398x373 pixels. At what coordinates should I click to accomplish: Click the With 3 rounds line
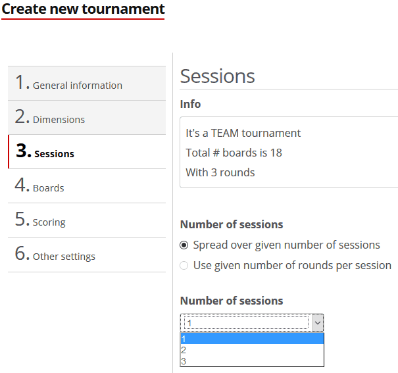(220, 172)
